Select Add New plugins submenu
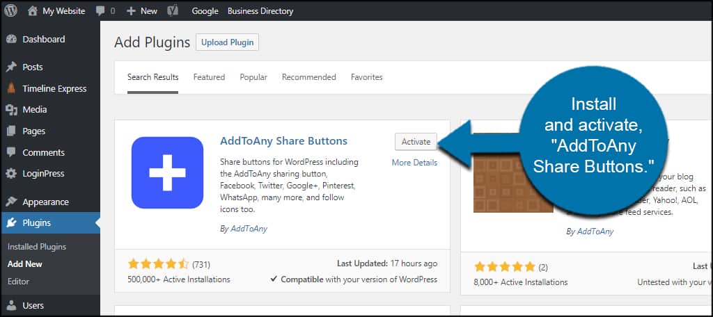The height and width of the screenshot is (317, 713). [x=25, y=264]
